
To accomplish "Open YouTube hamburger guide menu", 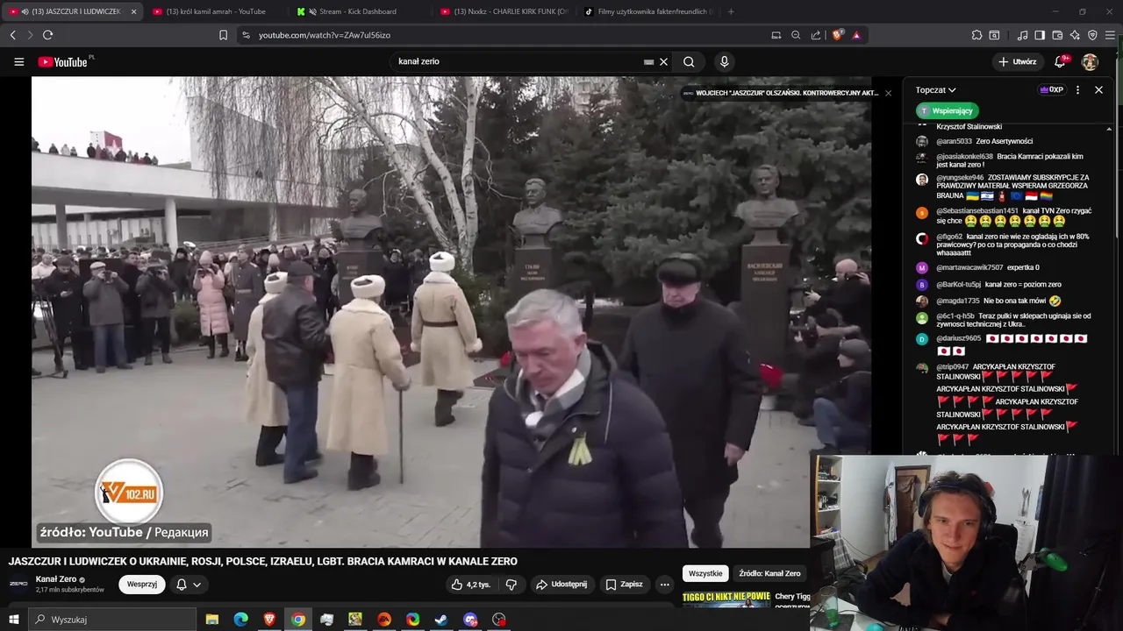I will 18,61.
